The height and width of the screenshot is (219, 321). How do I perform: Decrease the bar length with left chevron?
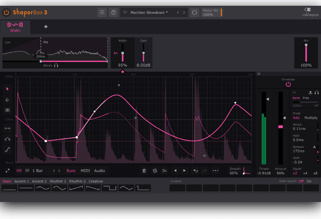point(54,171)
